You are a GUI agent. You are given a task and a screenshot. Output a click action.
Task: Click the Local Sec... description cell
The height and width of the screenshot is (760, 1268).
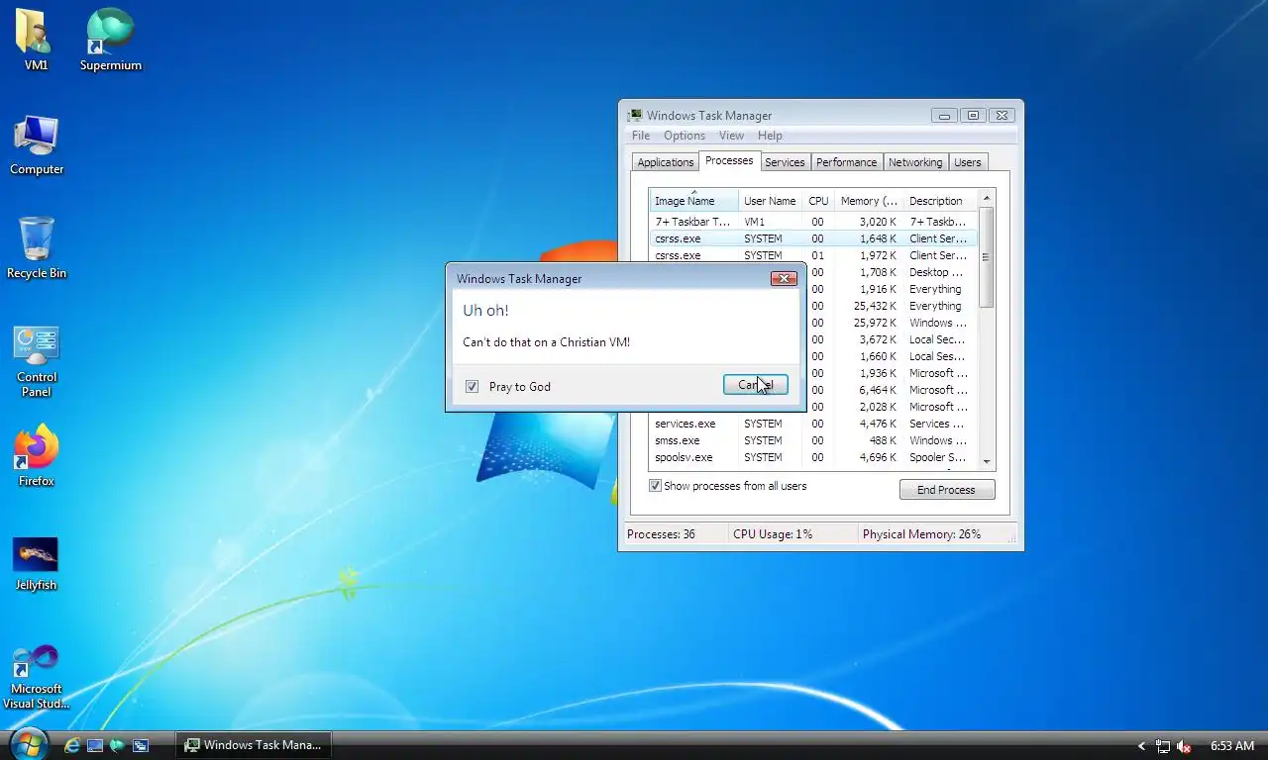tap(937, 339)
